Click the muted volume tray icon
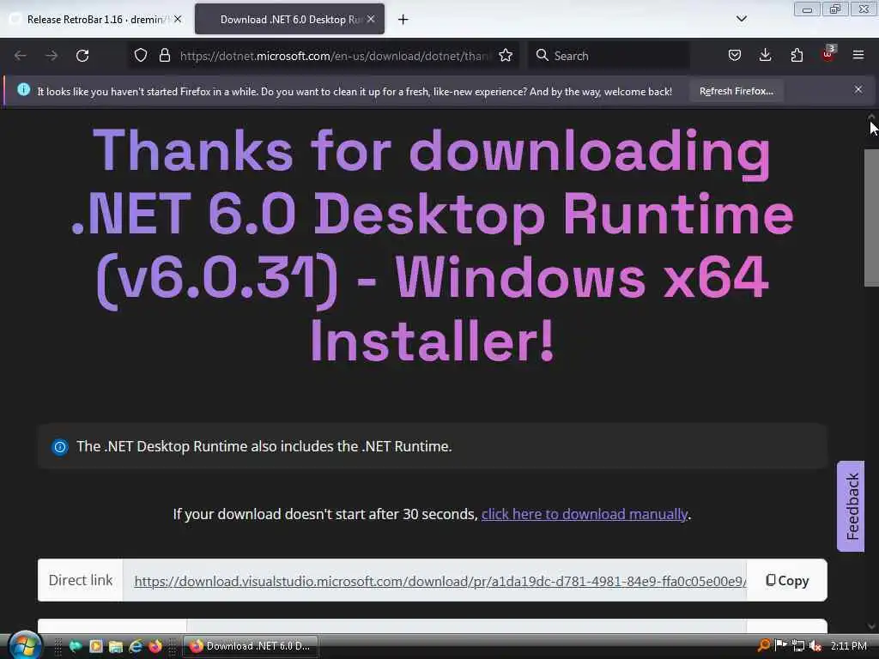 tap(815, 645)
